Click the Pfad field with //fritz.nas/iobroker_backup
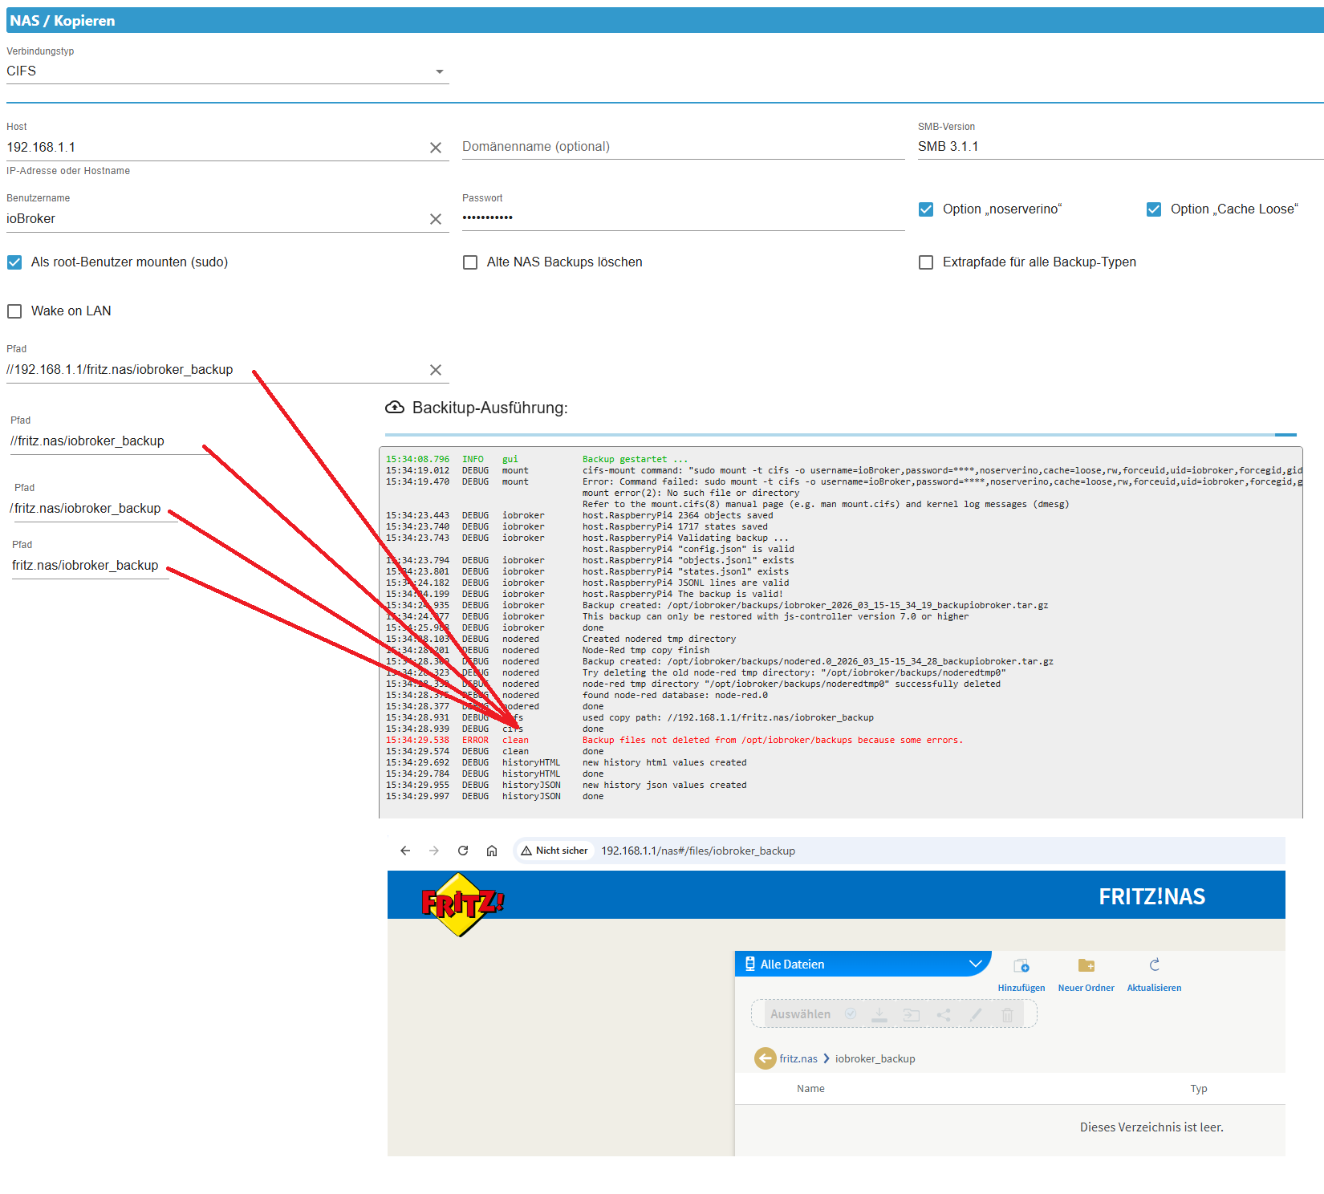1324x1194 pixels. pos(109,441)
